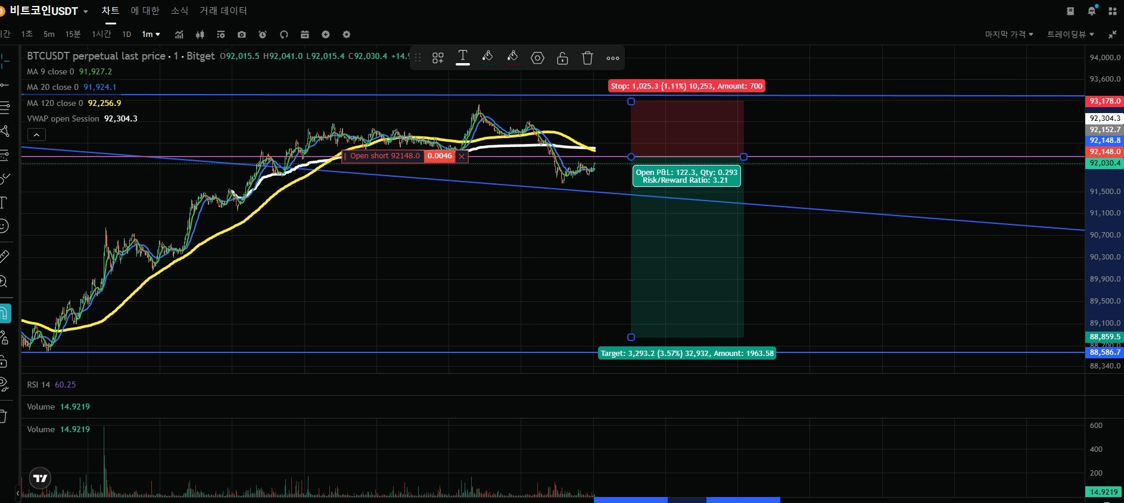Open the price alert bell icon

pos(1091,11)
